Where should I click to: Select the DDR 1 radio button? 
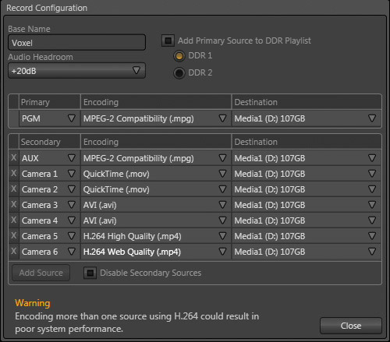(179, 56)
